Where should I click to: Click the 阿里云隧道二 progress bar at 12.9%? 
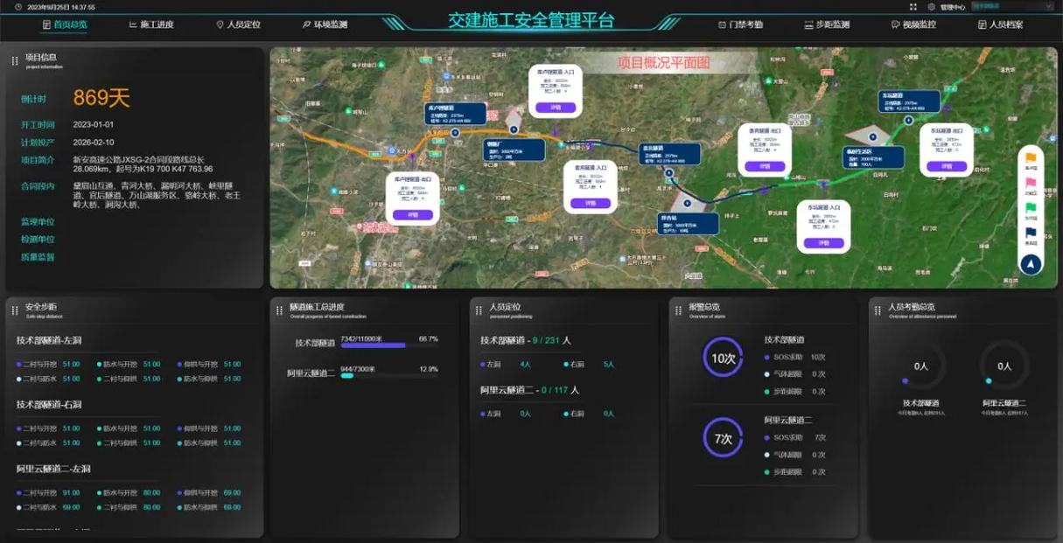click(389, 376)
